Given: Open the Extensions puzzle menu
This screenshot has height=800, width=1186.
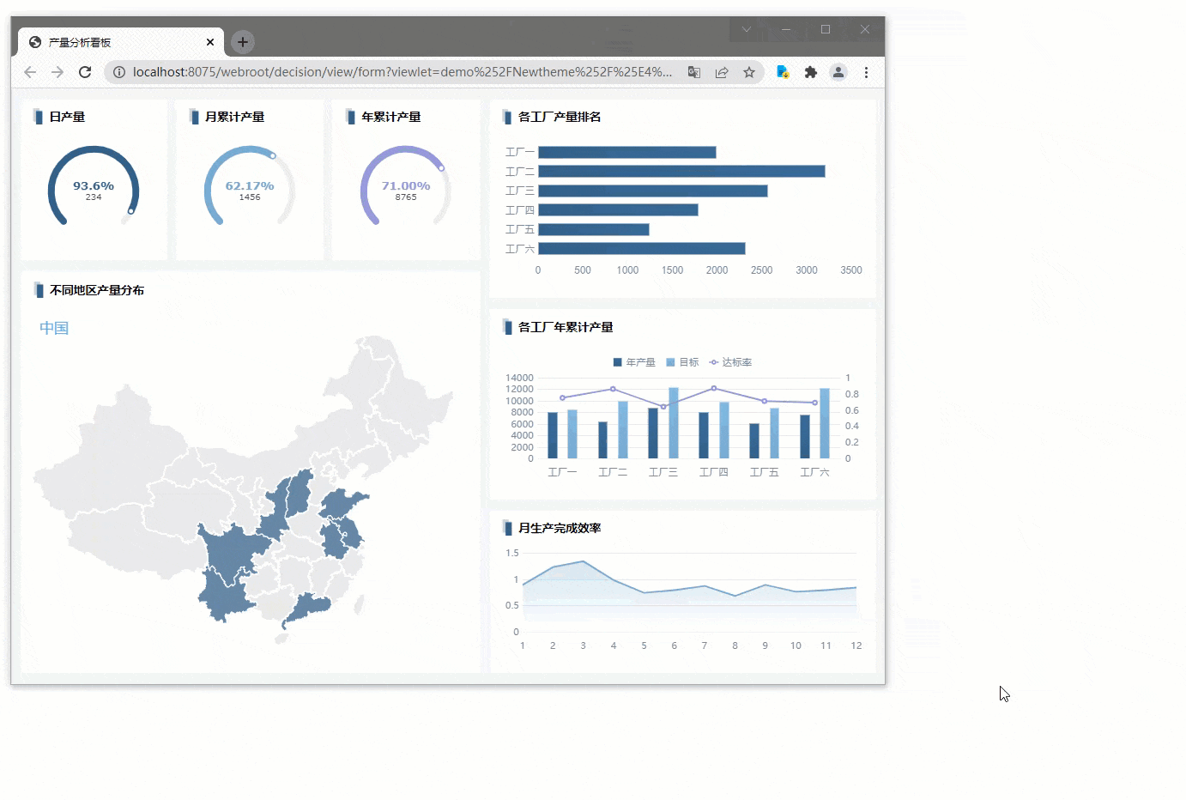Looking at the screenshot, I should pyautogui.click(x=810, y=72).
